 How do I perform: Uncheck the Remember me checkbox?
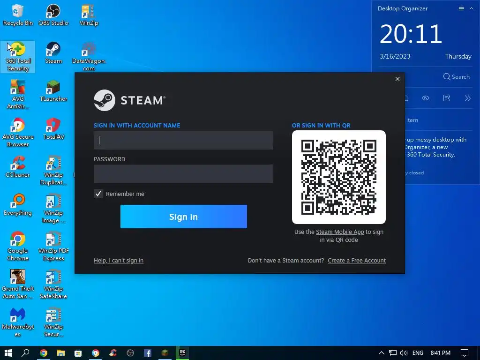[98, 194]
